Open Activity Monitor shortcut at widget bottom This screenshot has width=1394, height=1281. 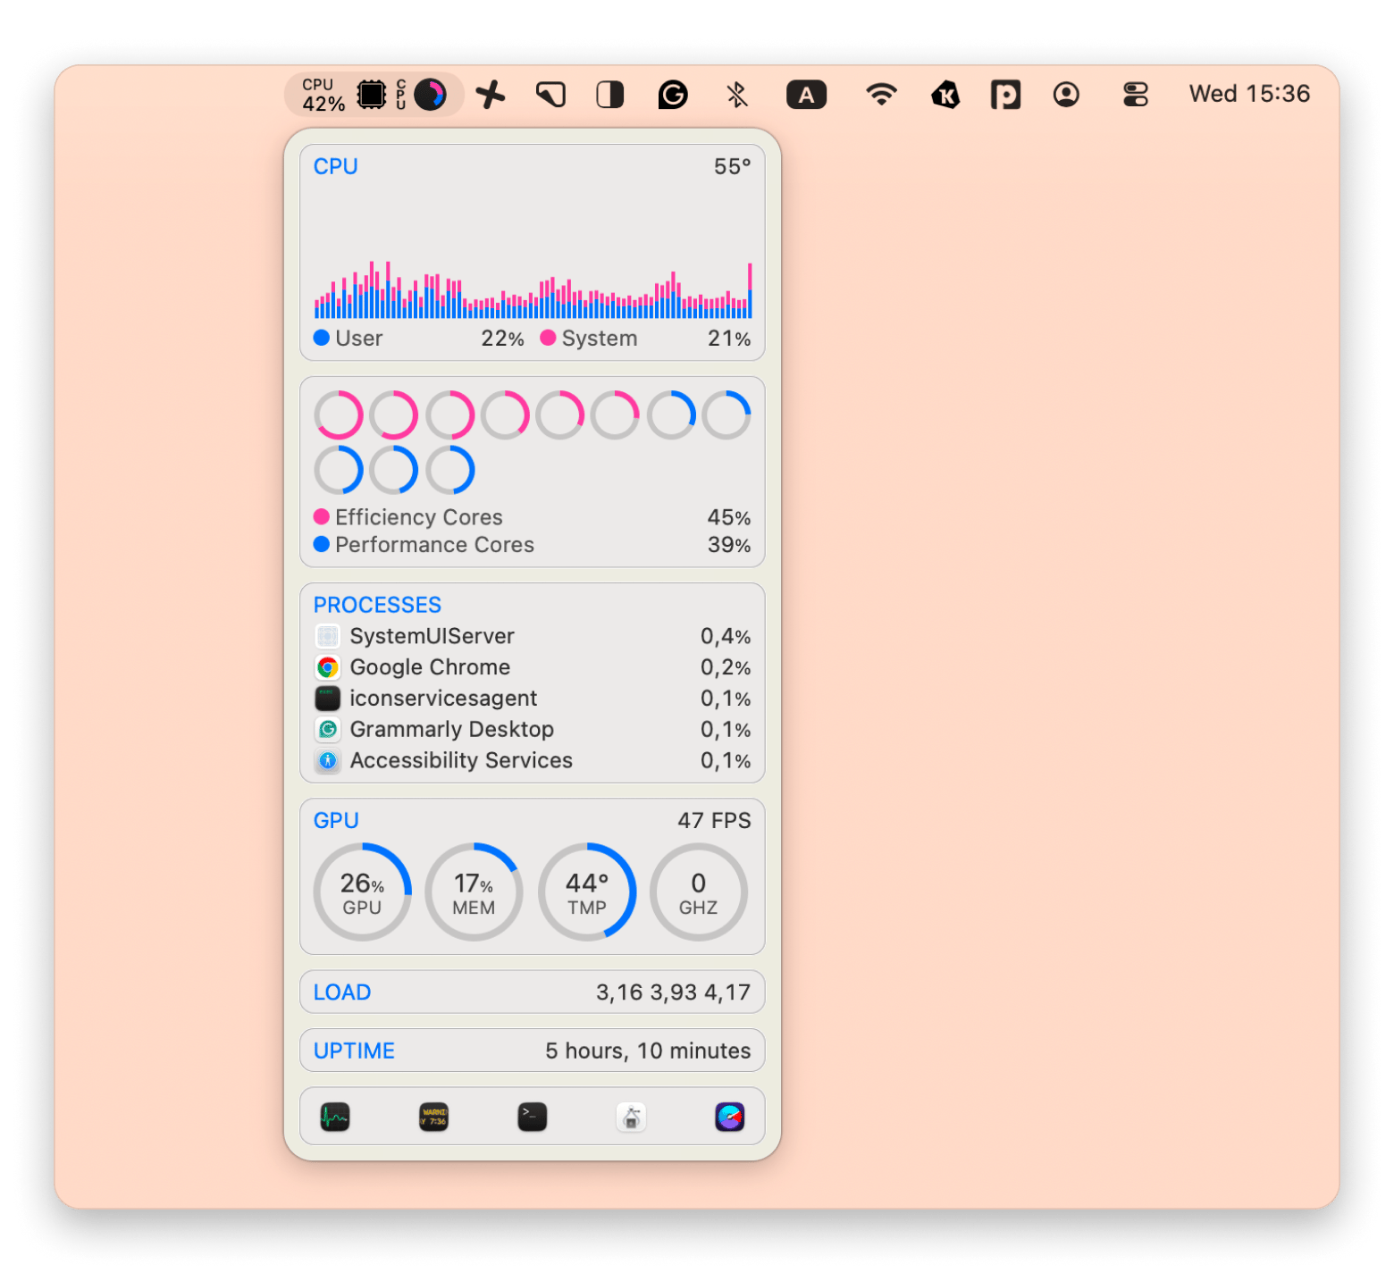tap(335, 1117)
